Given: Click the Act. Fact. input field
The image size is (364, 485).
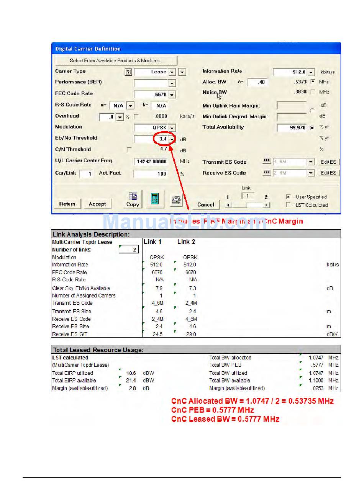Looking at the screenshot, I should pyautogui.click(x=151, y=174).
